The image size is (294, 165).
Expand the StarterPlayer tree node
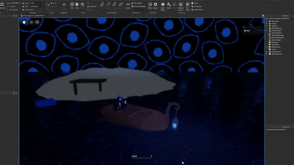coord(267,47)
